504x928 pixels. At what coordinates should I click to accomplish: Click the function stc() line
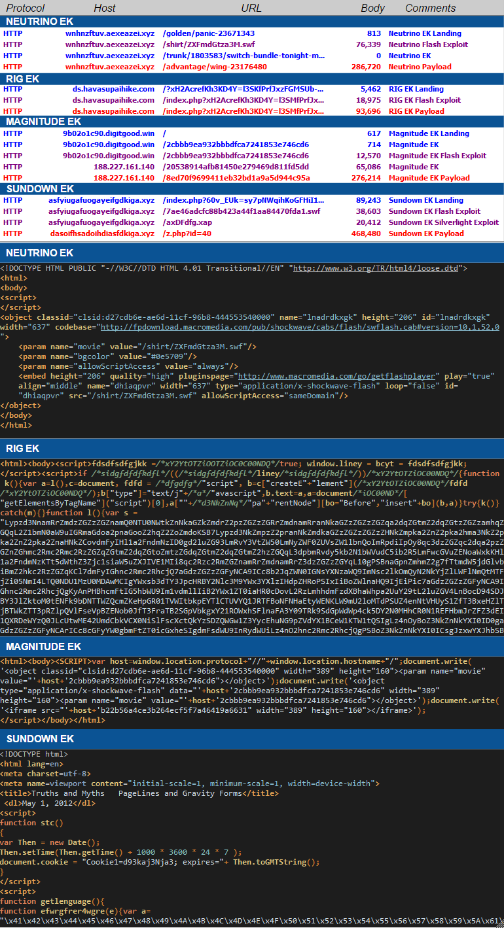(x=32, y=823)
